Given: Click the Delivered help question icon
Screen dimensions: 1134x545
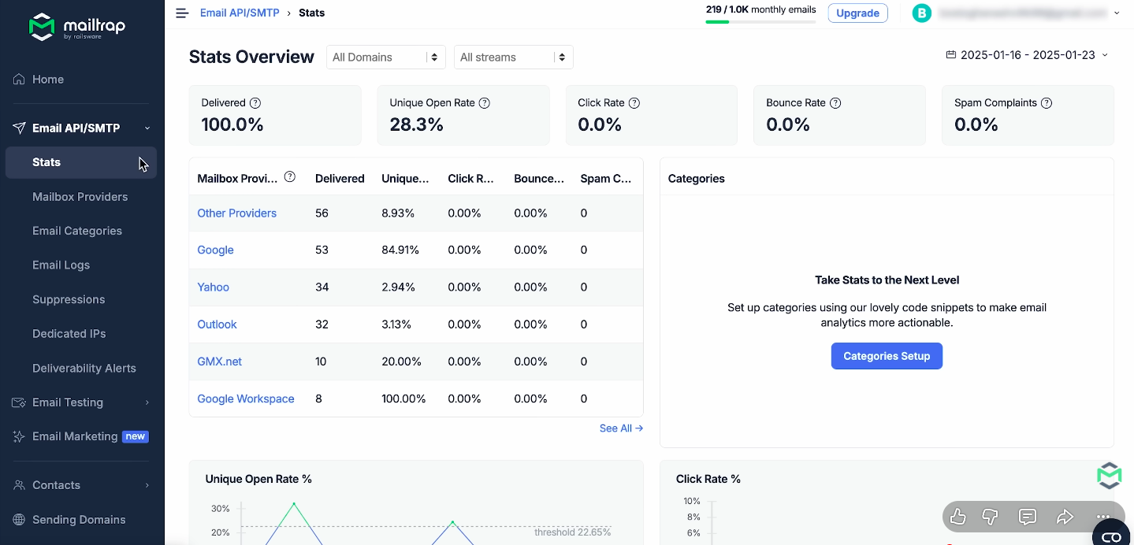Looking at the screenshot, I should point(255,103).
